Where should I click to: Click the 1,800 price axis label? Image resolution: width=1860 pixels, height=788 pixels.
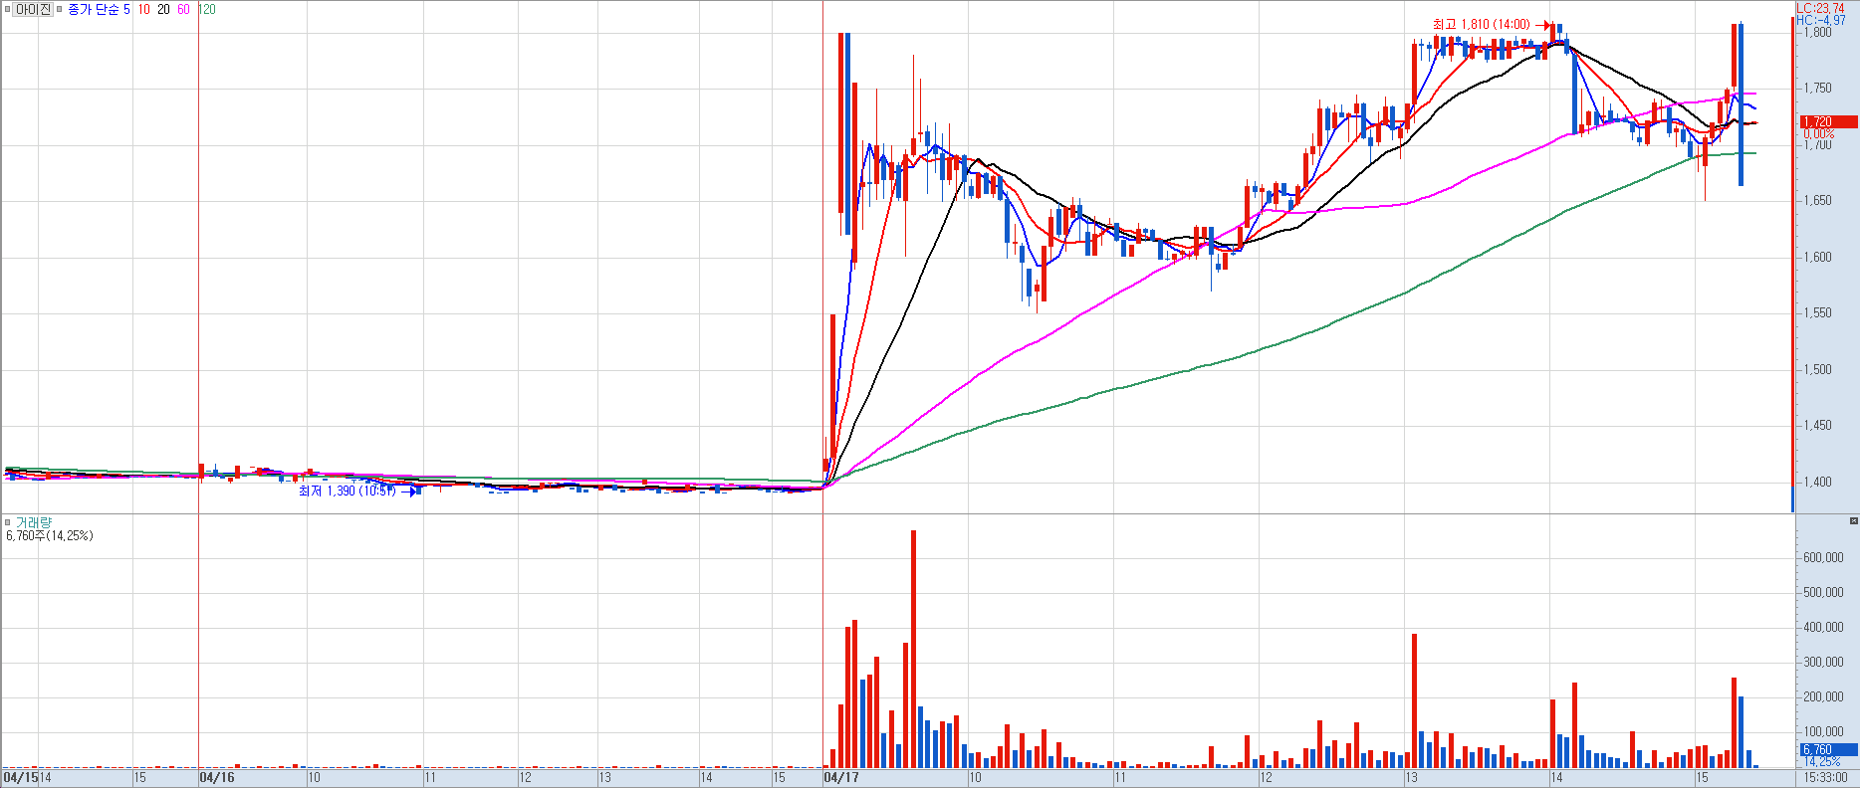point(1817,32)
